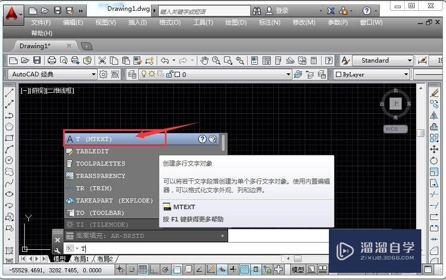This screenshot has width=446, height=280.
Task: Choose the TABLEDIT command suggestion
Action: (92, 151)
